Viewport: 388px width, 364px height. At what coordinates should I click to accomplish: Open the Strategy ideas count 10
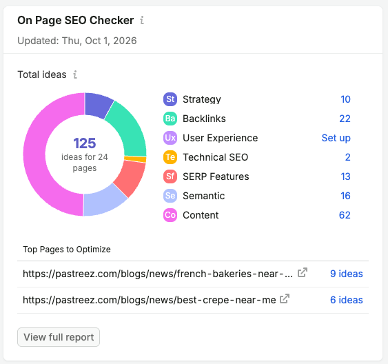[x=345, y=99]
